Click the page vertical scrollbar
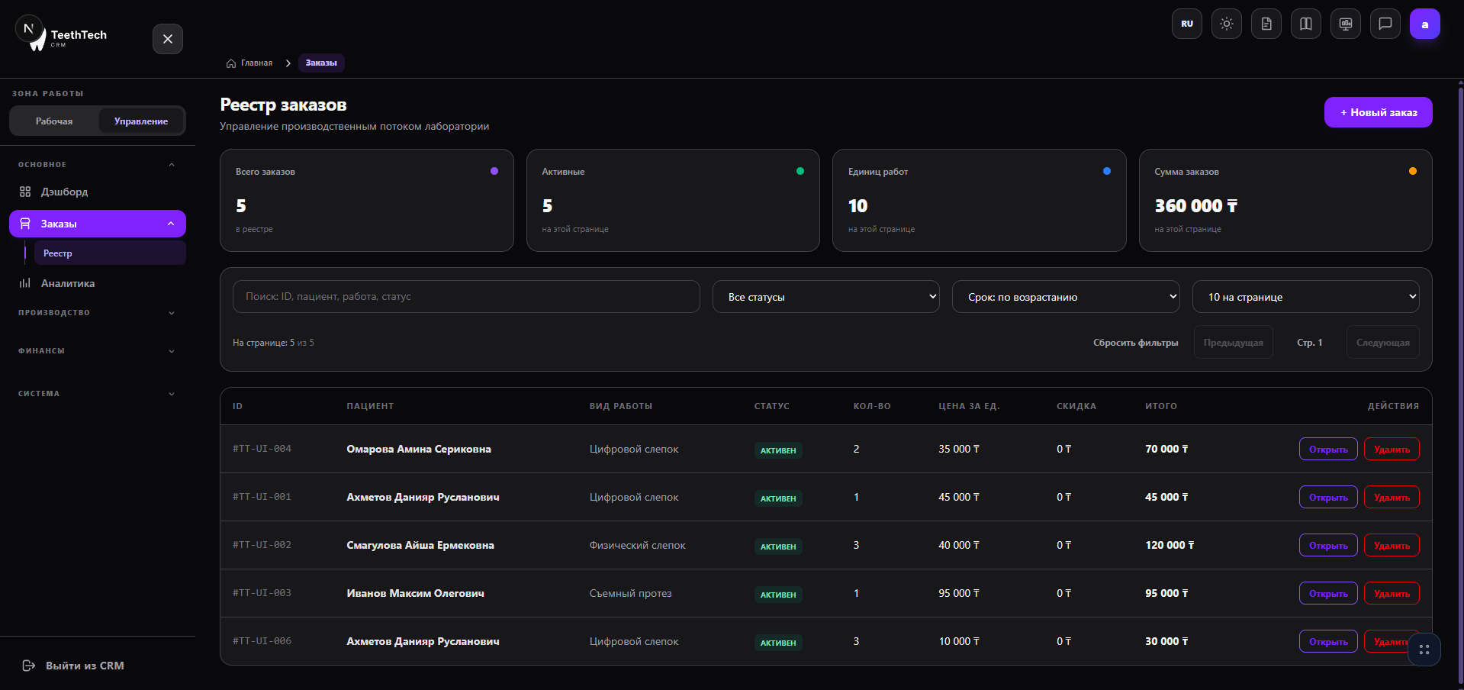This screenshot has width=1464, height=690. pos(1460,382)
